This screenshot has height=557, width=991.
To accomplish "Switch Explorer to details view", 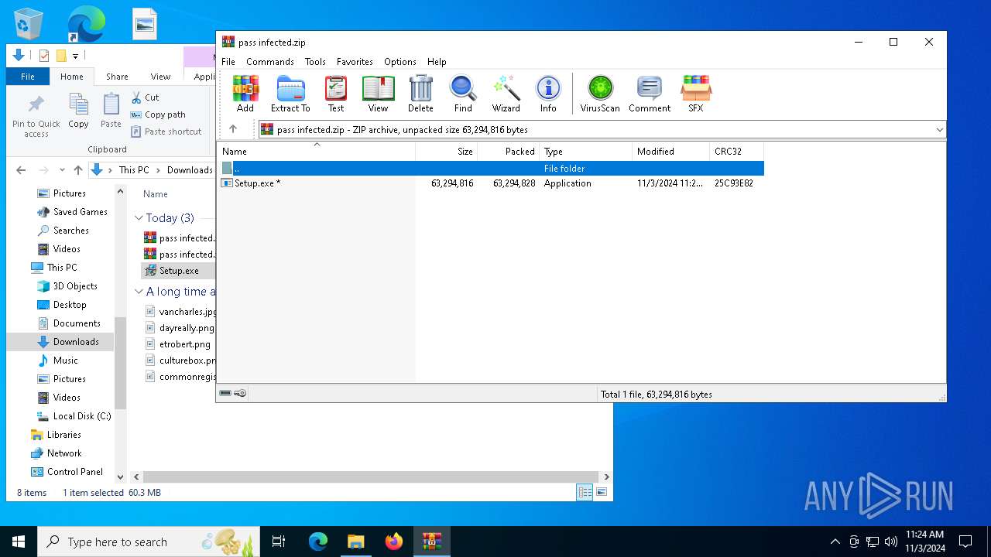I will tap(585, 492).
